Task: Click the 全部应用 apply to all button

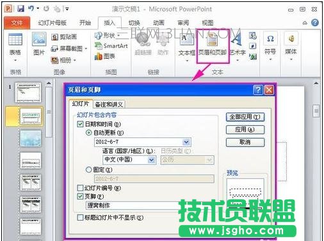Action: (245, 117)
